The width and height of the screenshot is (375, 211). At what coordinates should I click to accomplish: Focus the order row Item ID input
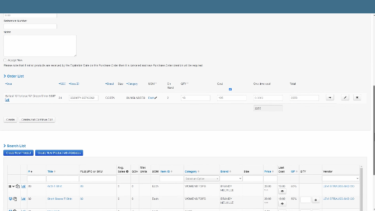(83, 98)
